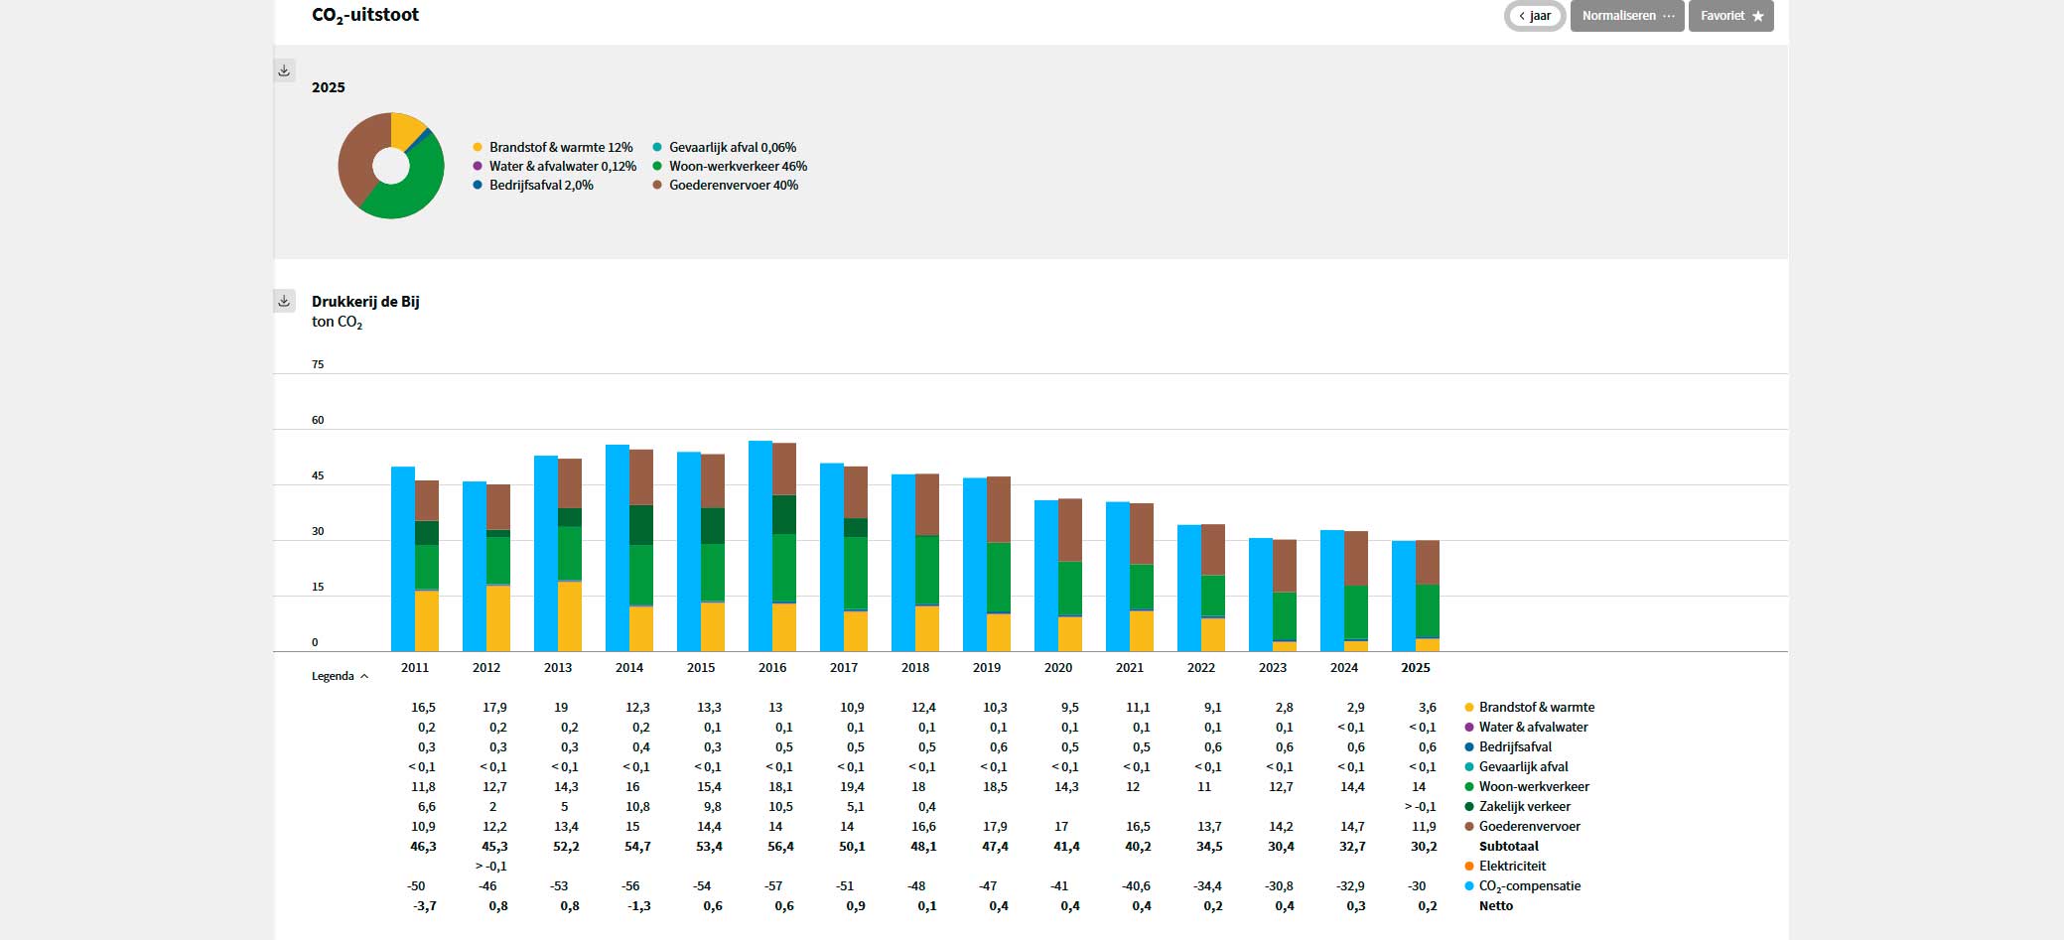This screenshot has width=2064, height=940.
Task: Go back to the jaar selection
Action: (1535, 16)
